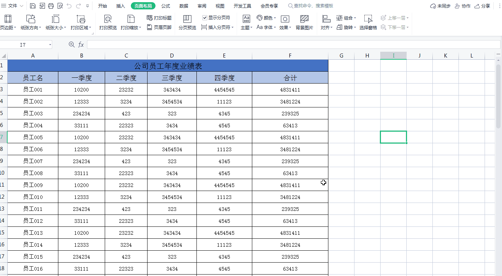Viewport: 502px width, 276px height.
Task: Select column J header
Action: (x=419, y=56)
